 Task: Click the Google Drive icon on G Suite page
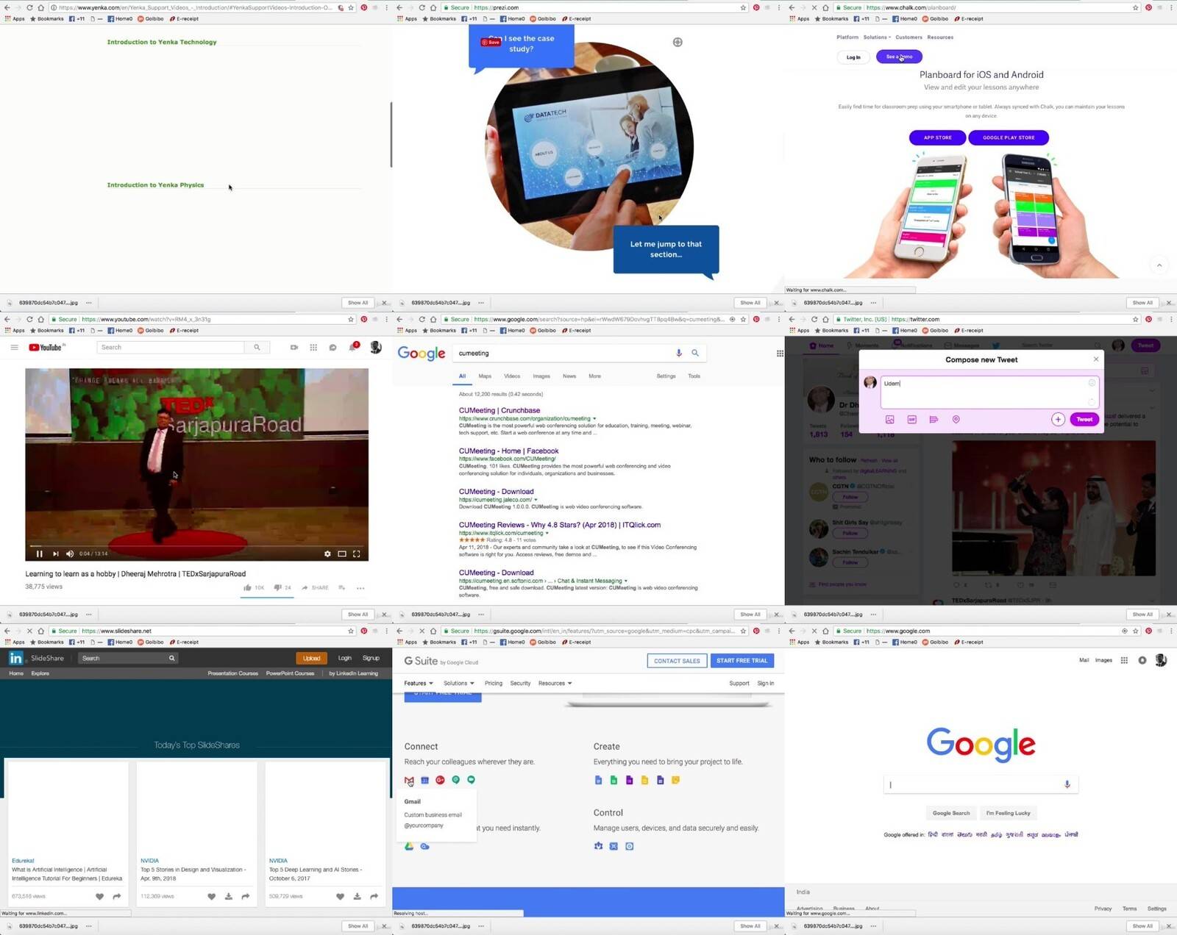tap(409, 847)
